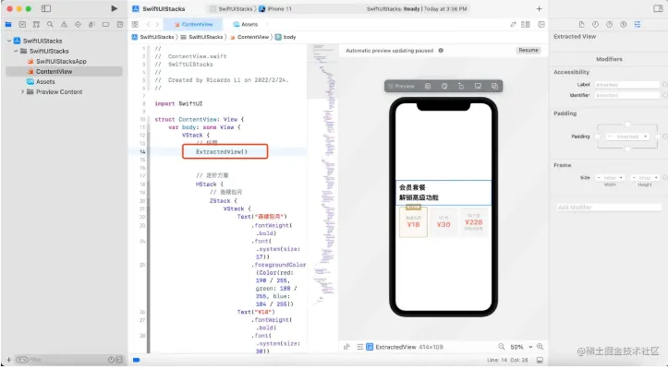Image resolution: width=668 pixels, height=369 pixels.
Task: Click the Preview label in canvas toolbar
Action: (x=401, y=86)
